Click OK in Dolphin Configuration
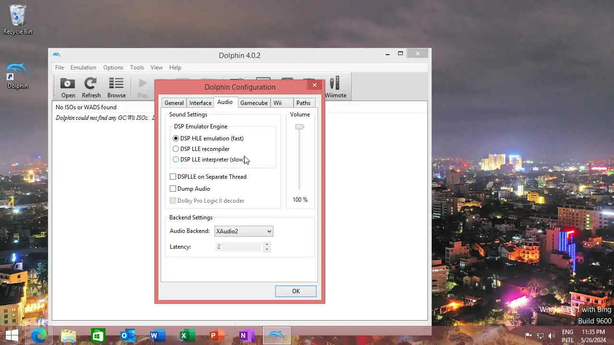This screenshot has height=345, width=614. click(x=296, y=291)
